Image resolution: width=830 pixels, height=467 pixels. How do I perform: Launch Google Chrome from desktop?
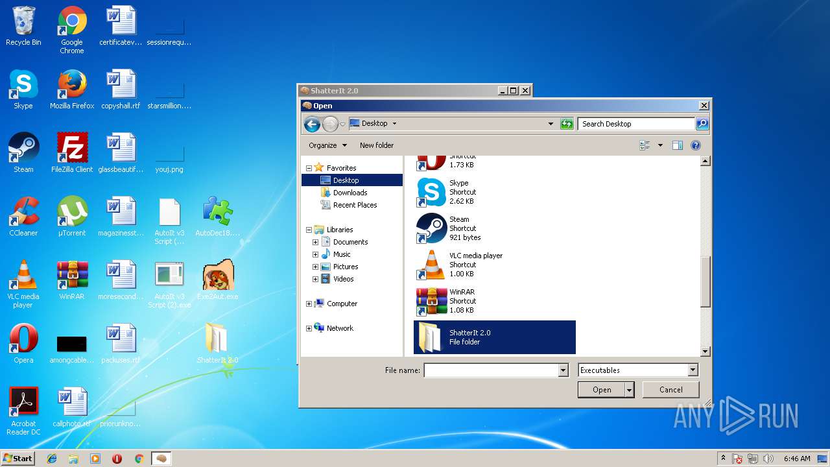72,30
